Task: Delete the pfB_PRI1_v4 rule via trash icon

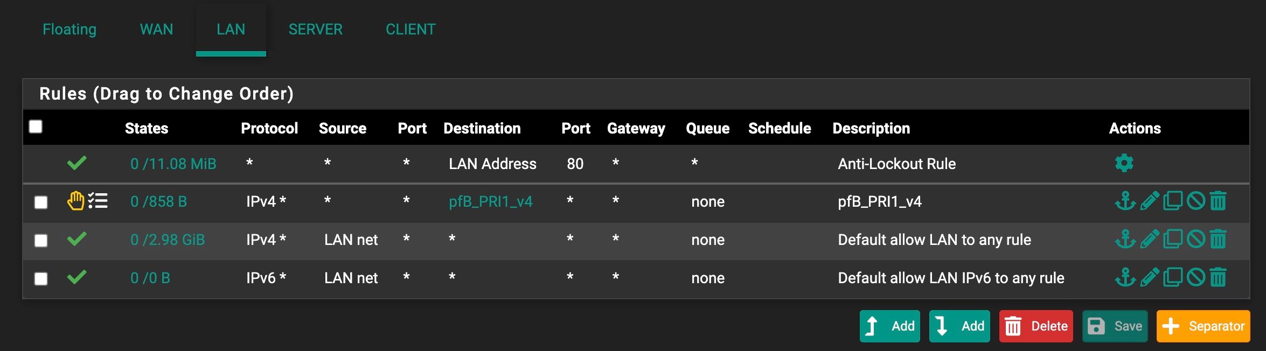Action: [1218, 201]
